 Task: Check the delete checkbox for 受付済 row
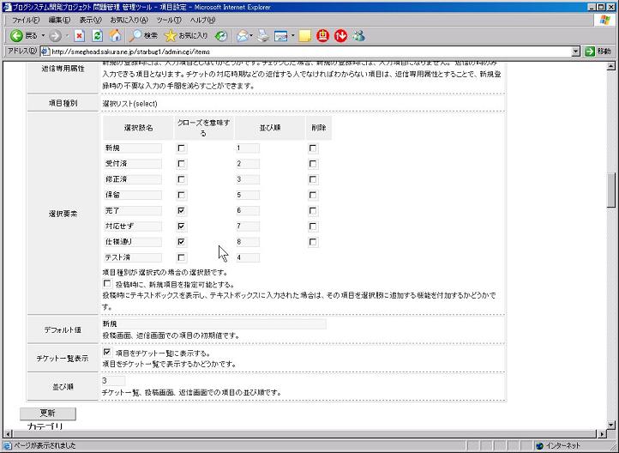(313, 164)
